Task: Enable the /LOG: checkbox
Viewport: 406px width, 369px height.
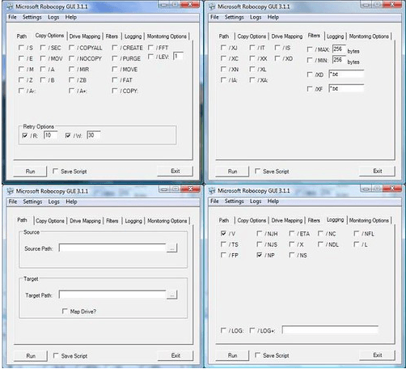Action: [223, 330]
